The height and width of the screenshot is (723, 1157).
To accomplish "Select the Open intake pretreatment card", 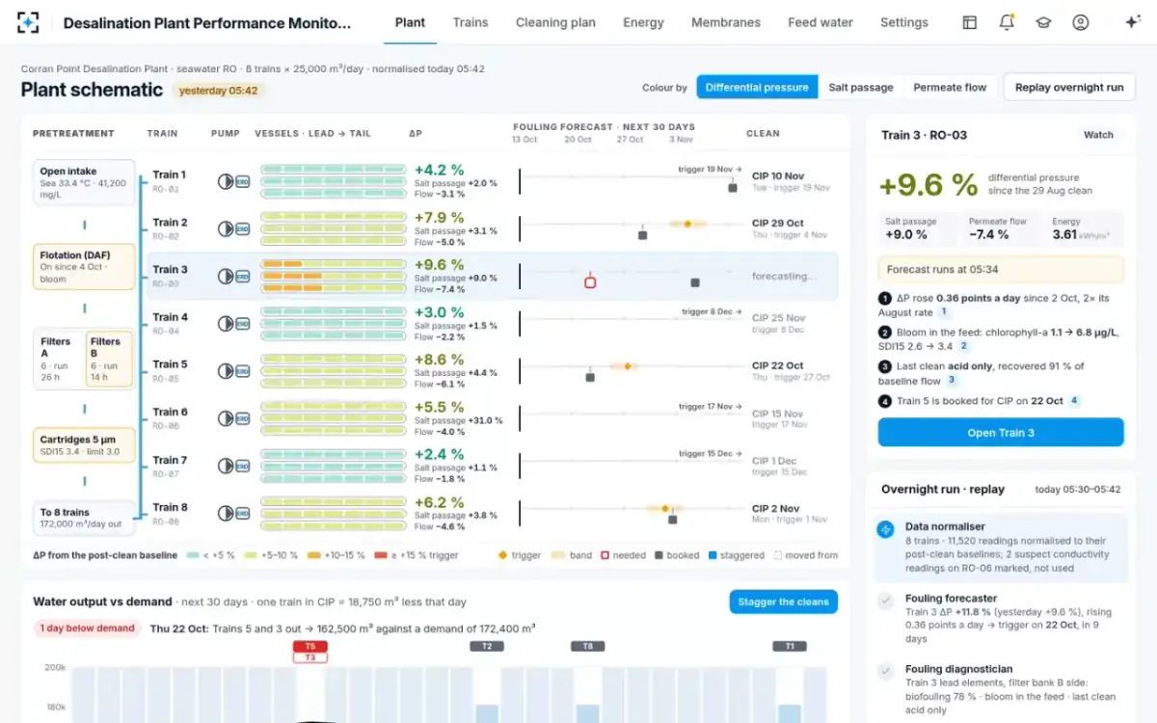I will tap(84, 182).
